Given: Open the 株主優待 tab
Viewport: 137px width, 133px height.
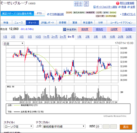Looking at the screenshot, I should (88, 23).
